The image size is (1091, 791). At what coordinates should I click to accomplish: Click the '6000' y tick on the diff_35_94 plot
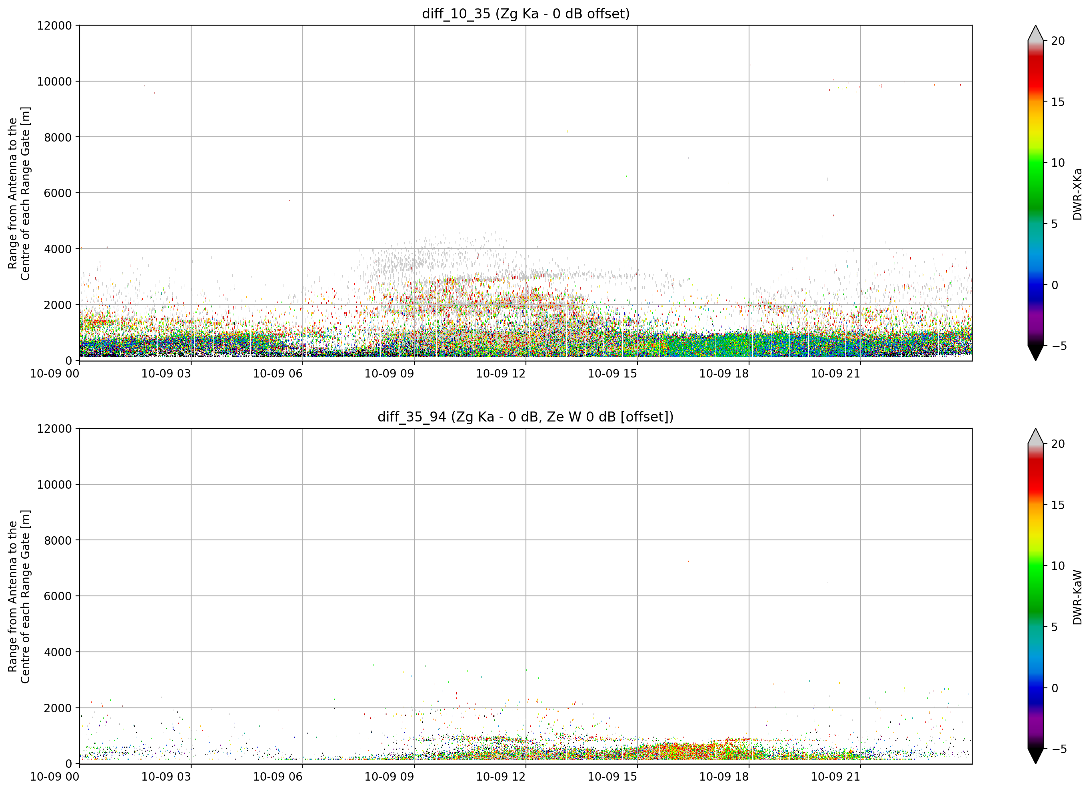pos(58,597)
